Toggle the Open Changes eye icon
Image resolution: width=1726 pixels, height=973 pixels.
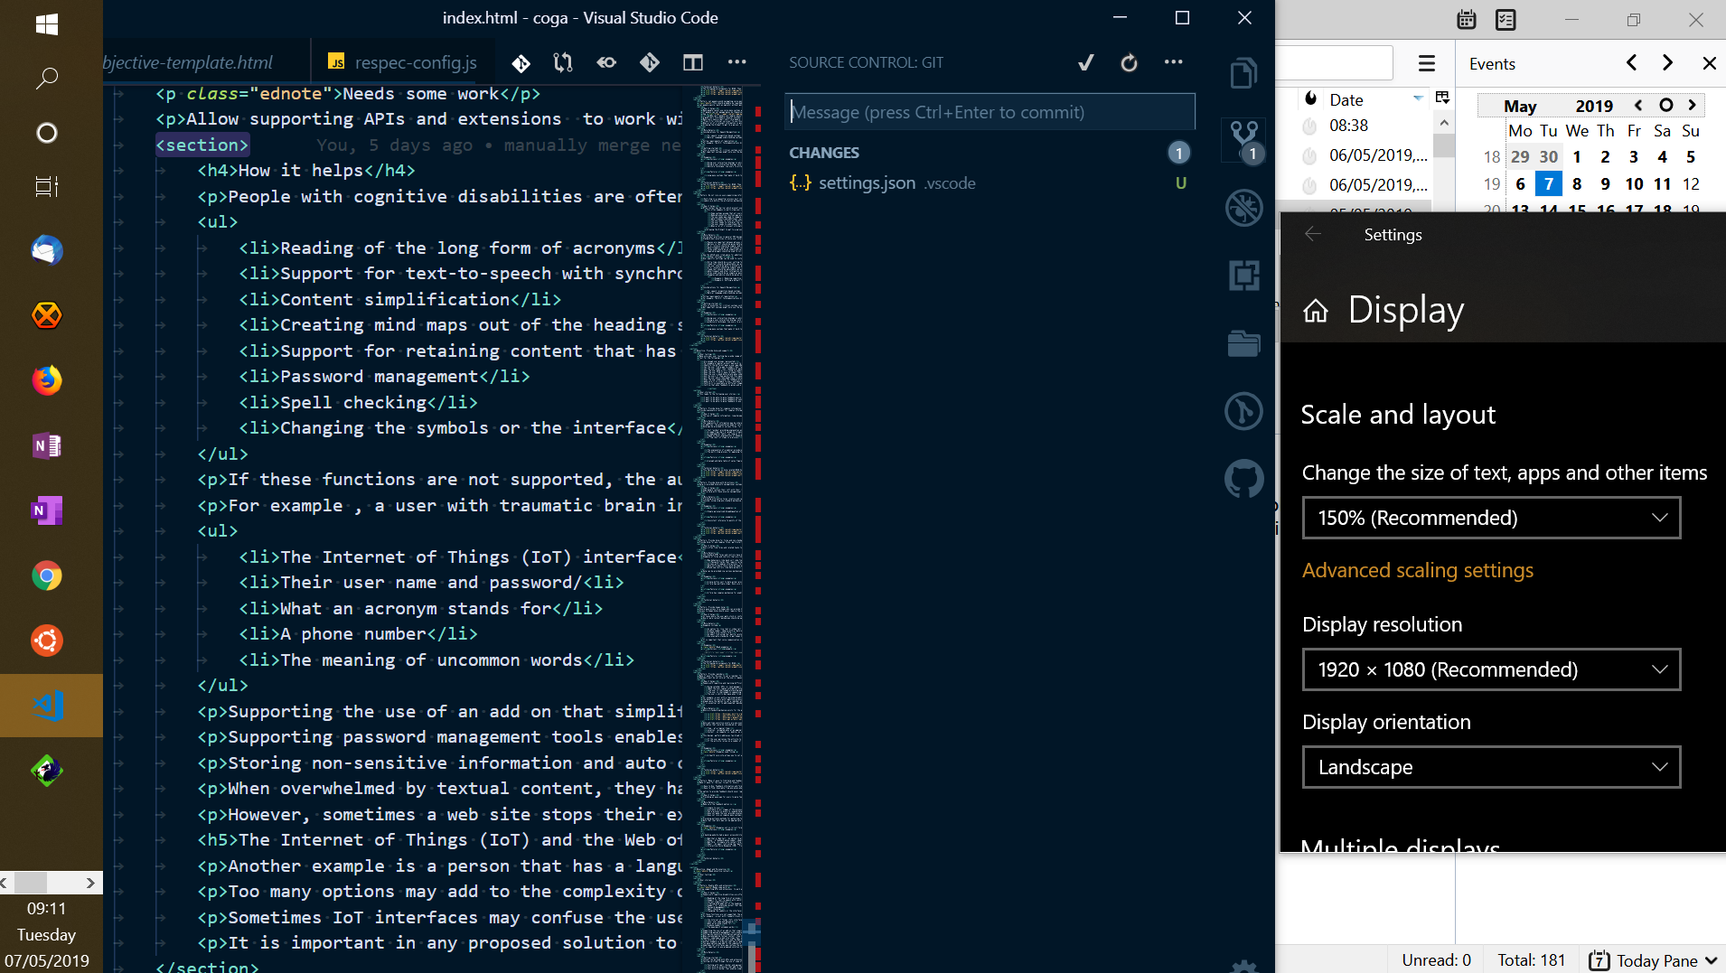tap(605, 62)
